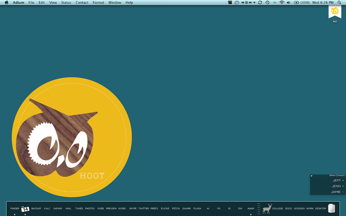Open PREVIEW in the dock
Screen dimensions: 346x216
pyautogui.click(x=111, y=209)
